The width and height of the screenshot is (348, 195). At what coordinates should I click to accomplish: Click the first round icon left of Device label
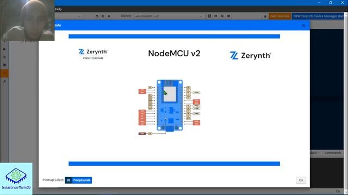(97, 16)
